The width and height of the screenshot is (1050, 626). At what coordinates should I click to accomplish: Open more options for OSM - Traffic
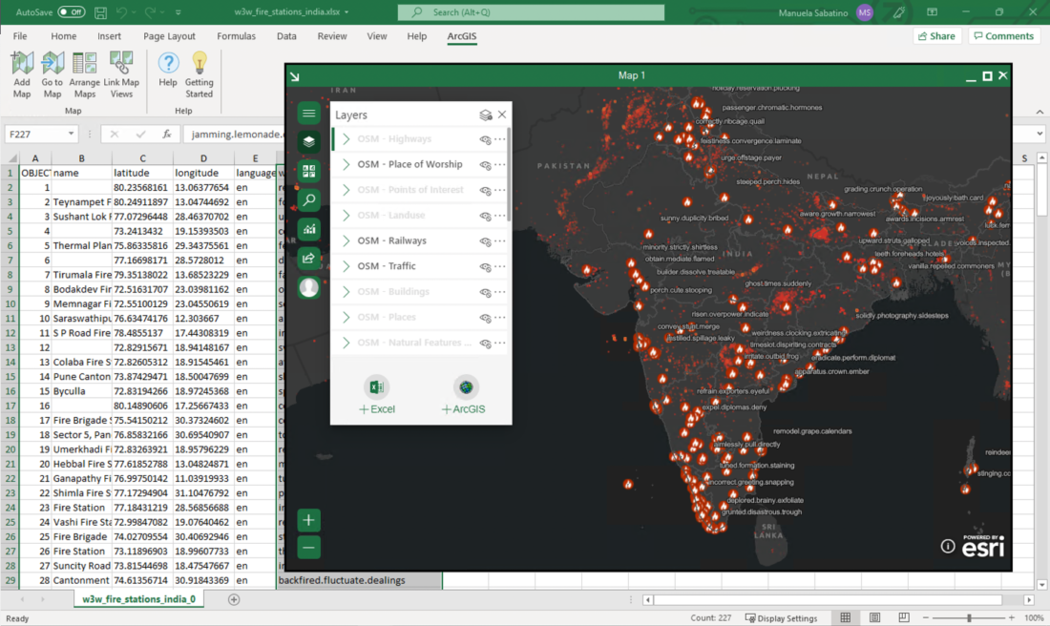500,266
